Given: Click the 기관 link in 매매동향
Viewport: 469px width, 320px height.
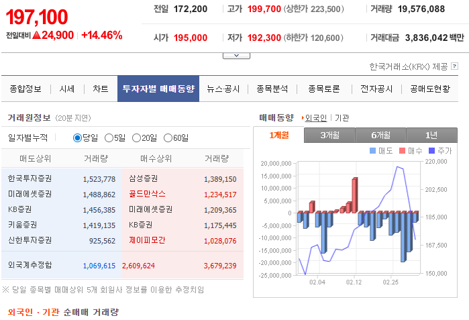Looking at the screenshot, I should [342, 118].
